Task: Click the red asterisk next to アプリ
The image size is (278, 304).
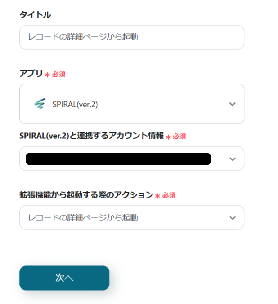Action: 47,75
